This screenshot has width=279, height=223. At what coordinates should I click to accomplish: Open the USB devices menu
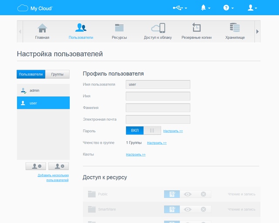180,8
